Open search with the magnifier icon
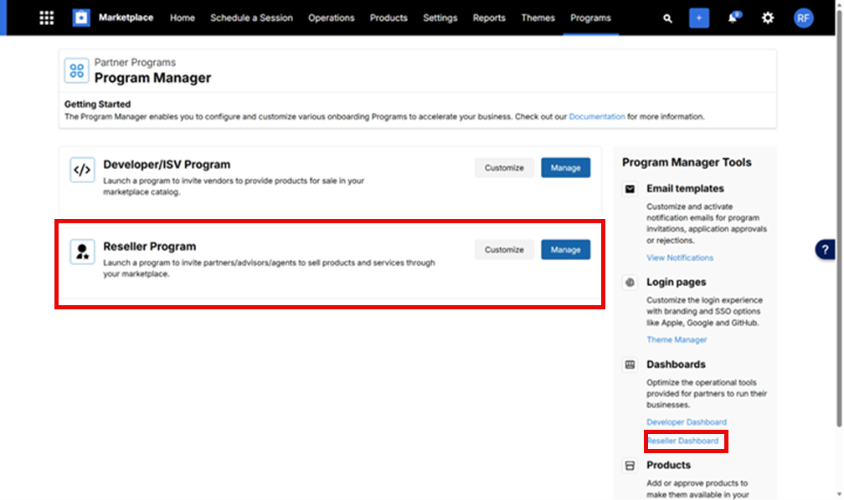 [x=667, y=18]
